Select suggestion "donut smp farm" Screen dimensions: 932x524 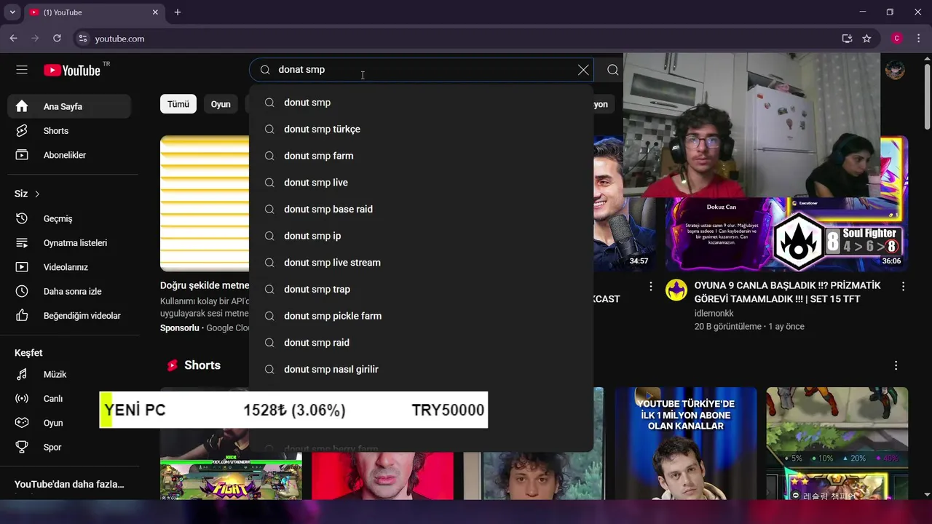(x=421, y=156)
